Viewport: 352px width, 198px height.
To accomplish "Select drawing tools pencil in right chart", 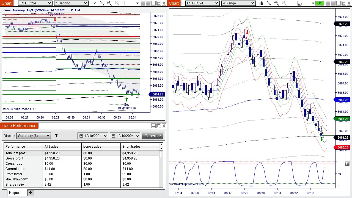I will (269, 3).
